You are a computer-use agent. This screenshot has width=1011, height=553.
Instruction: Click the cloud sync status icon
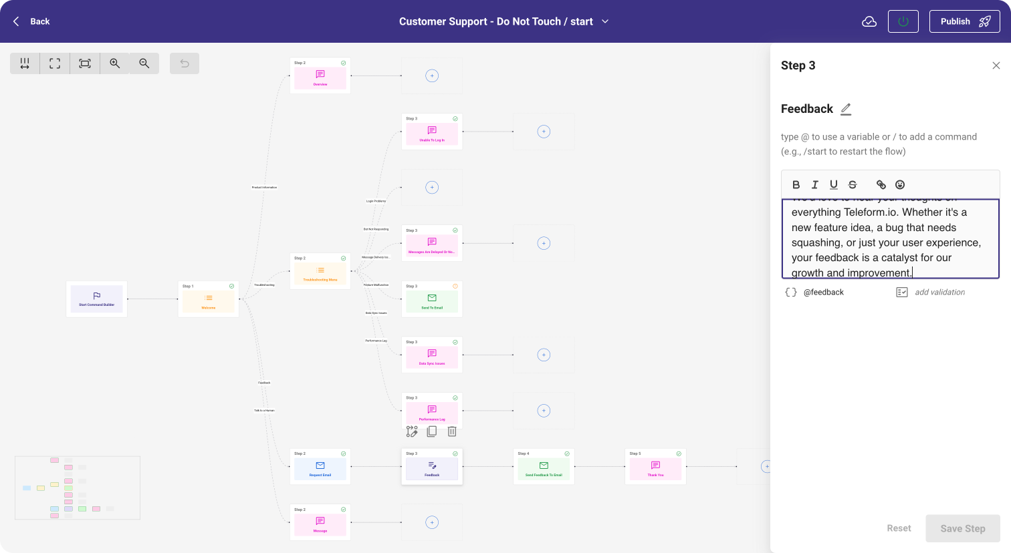(869, 21)
